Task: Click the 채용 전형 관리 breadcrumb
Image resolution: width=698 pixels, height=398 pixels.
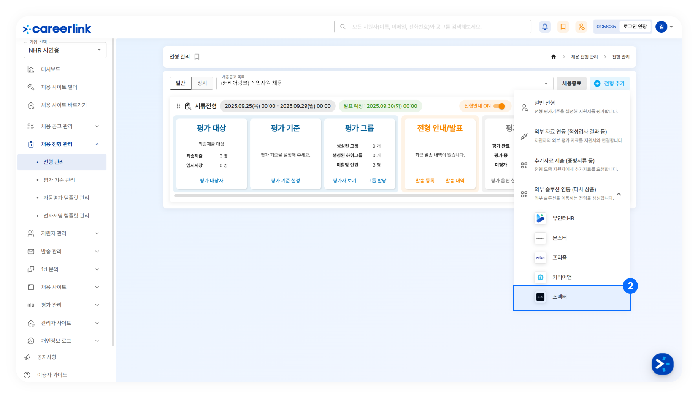Action: [584, 57]
